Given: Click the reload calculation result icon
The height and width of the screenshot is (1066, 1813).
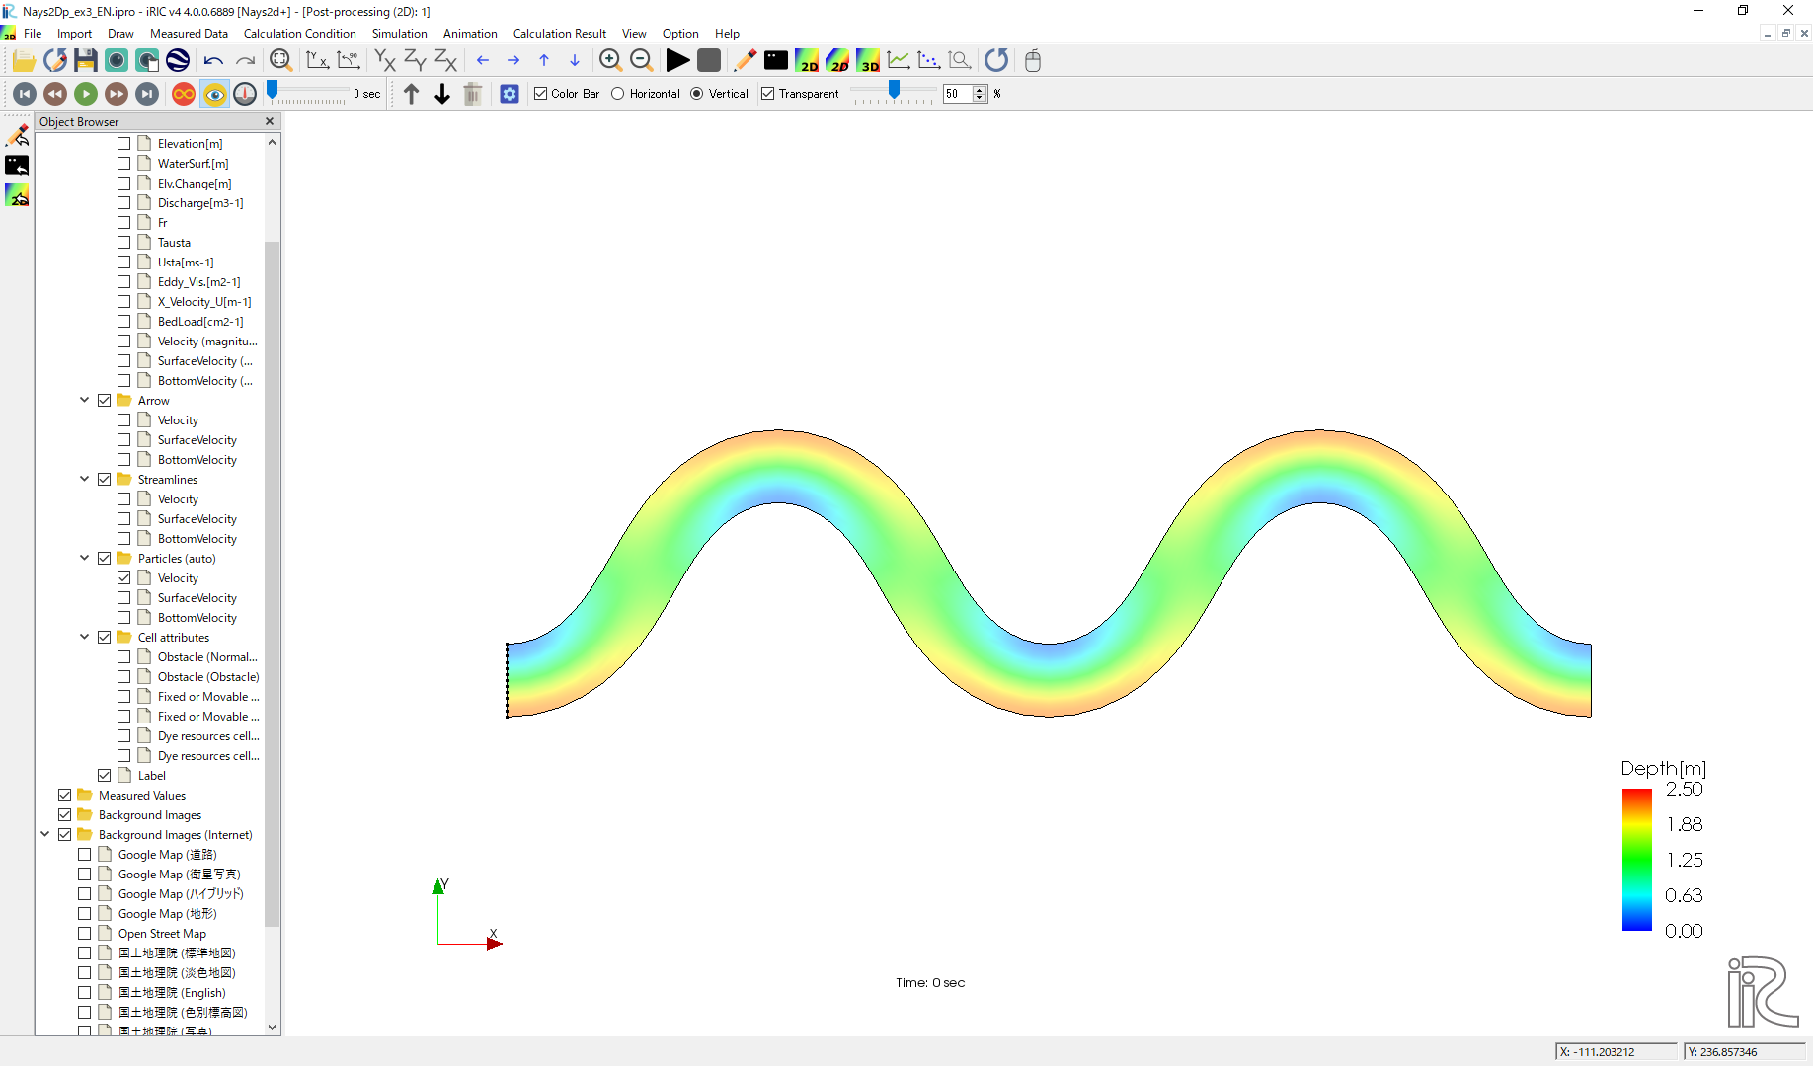Looking at the screenshot, I should pyautogui.click(x=996, y=61).
